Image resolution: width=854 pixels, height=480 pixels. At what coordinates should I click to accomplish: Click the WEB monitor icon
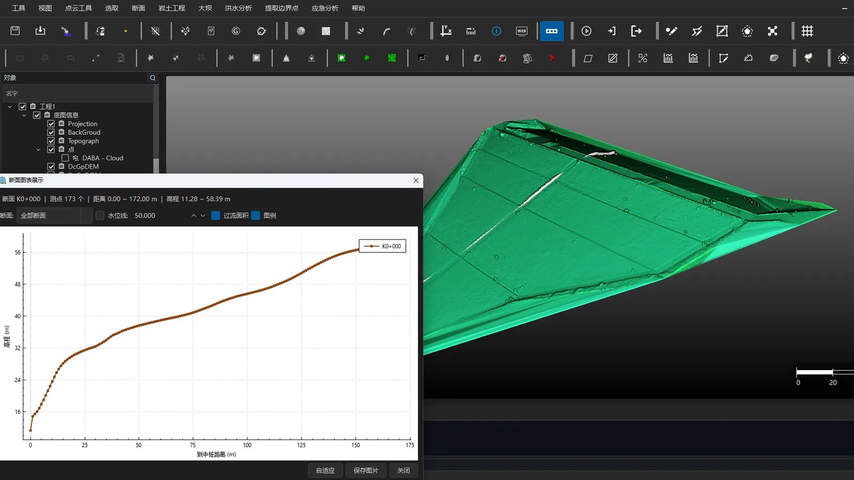tap(521, 31)
